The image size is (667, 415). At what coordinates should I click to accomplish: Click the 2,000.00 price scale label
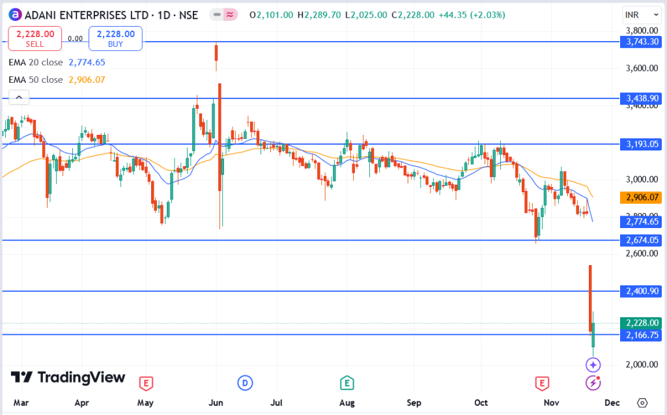(x=642, y=365)
